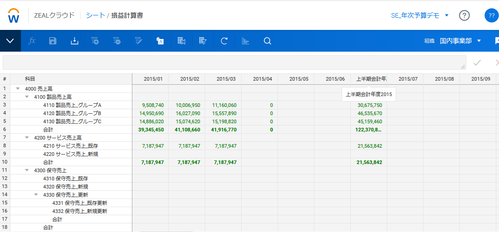Open the comments speech bubble icon
This screenshot has width=499, height=232.
coord(496,41)
